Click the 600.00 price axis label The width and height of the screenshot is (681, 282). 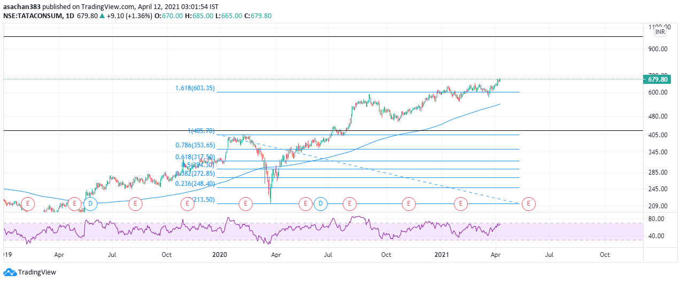657,92
